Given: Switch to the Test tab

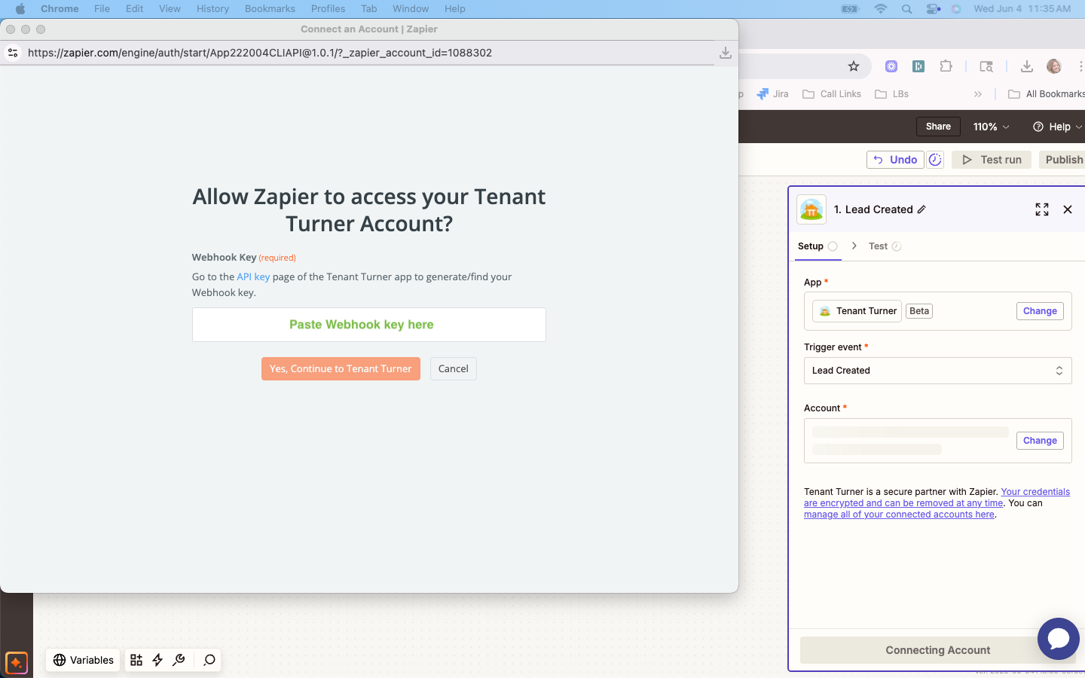Looking at the screenshot, I should click(x=885, y=246).
